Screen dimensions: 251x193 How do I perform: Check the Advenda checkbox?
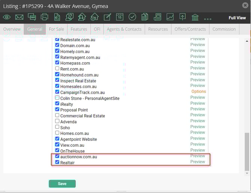click(x=57, y=121)
